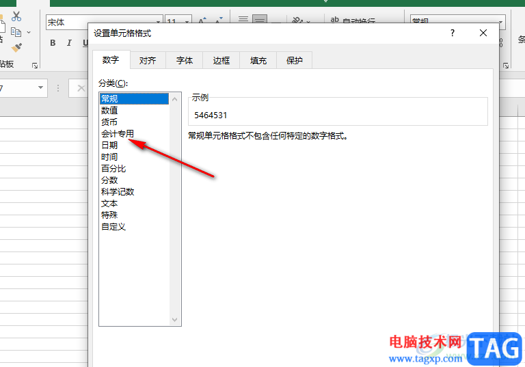
Task: Select 时间 in the category list
Action: coord(134,157)
